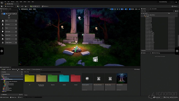Expand the Favorites section
This screenshot has width=179, height=101.
tap(1, 72)
